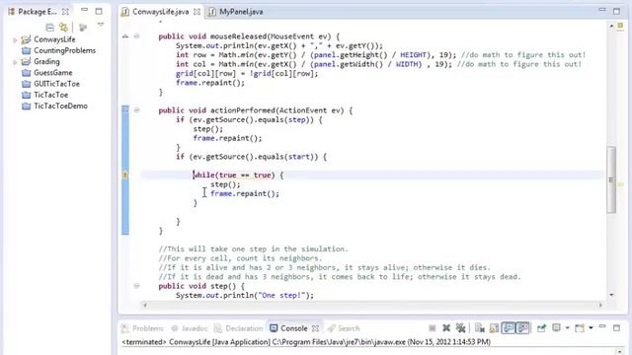This screenshot has width=632, height=355.
Task: Collapse the step method fold
Action: (136, 286)
